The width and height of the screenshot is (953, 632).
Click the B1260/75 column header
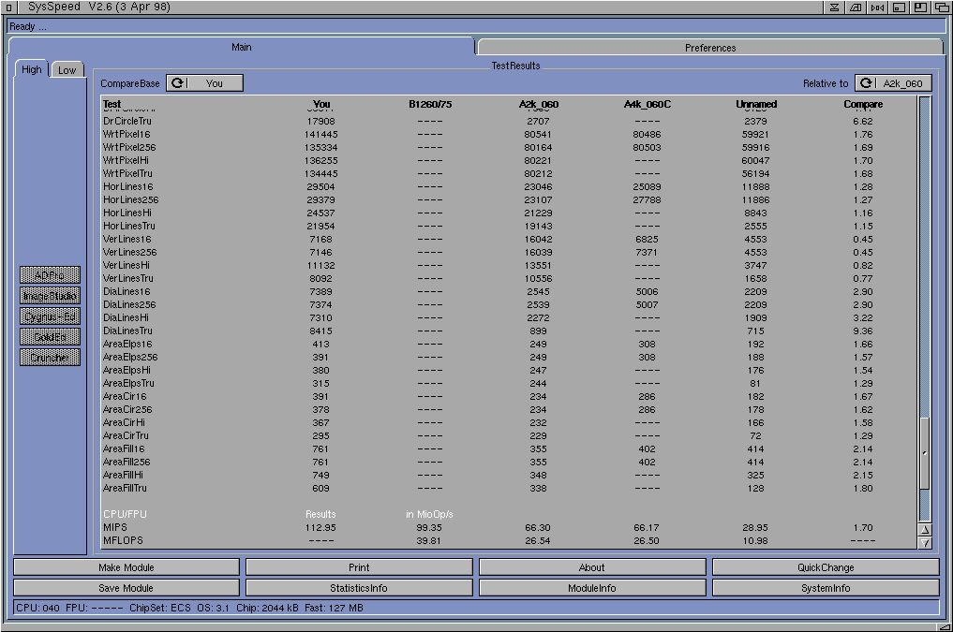pos(430,104)
